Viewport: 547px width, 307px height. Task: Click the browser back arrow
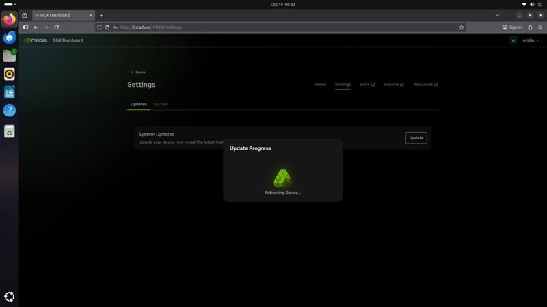36,27
